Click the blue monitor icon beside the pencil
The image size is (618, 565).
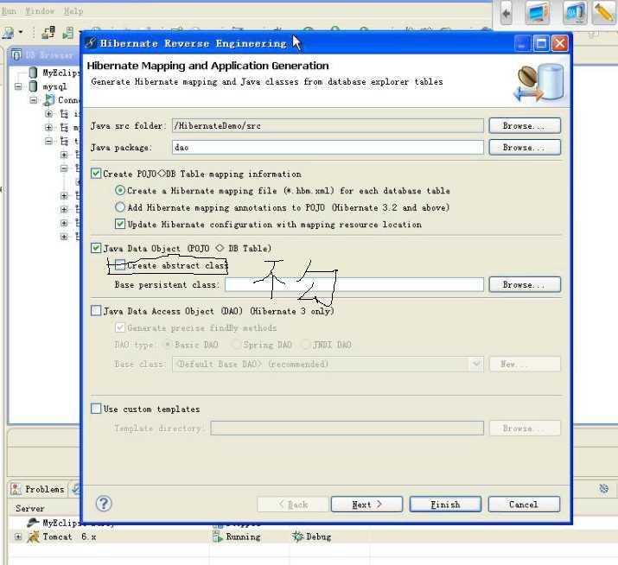[x=575, y=13]
